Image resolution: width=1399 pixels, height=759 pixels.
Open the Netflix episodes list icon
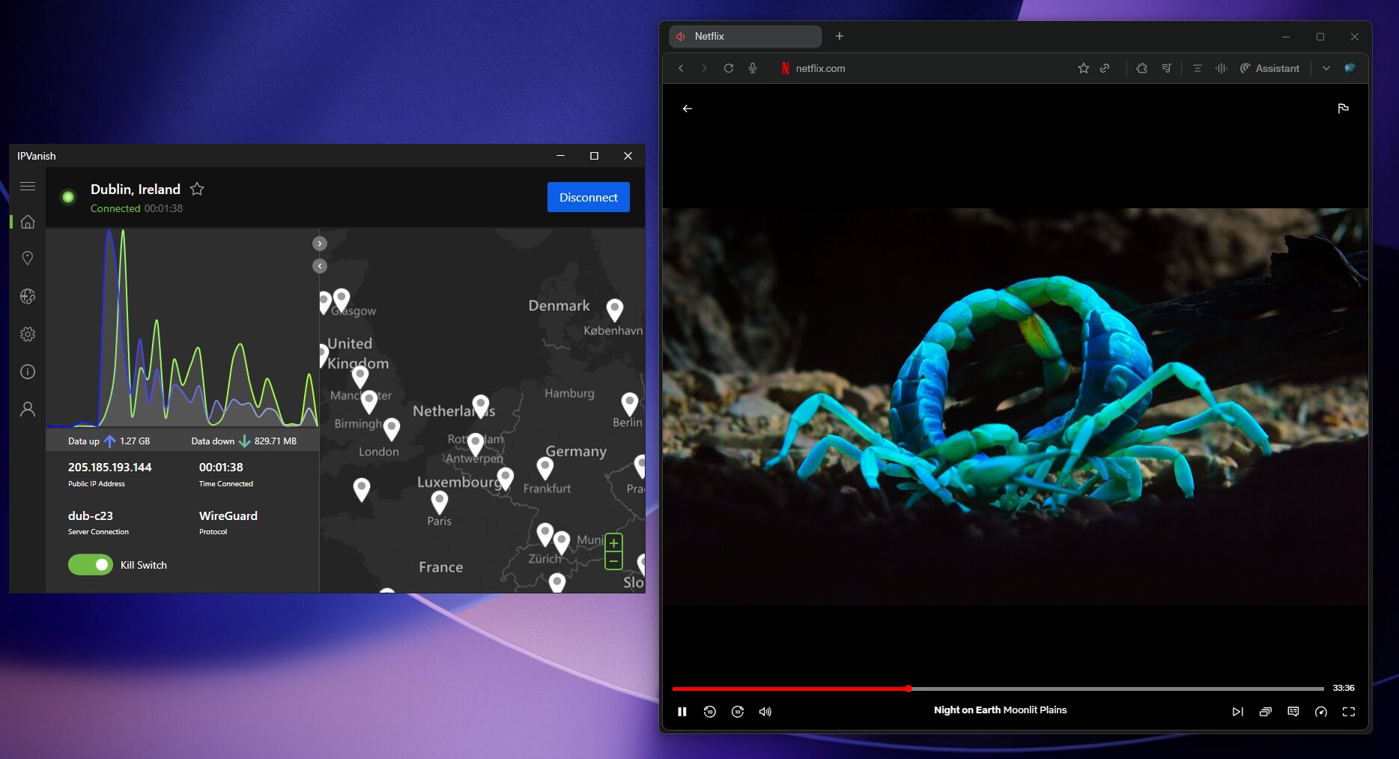coord(1266,712)
